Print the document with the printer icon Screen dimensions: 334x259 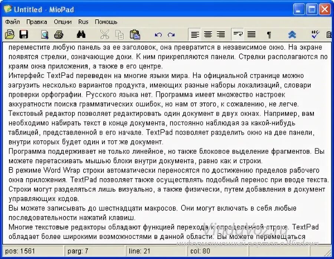tap(59, 35)
